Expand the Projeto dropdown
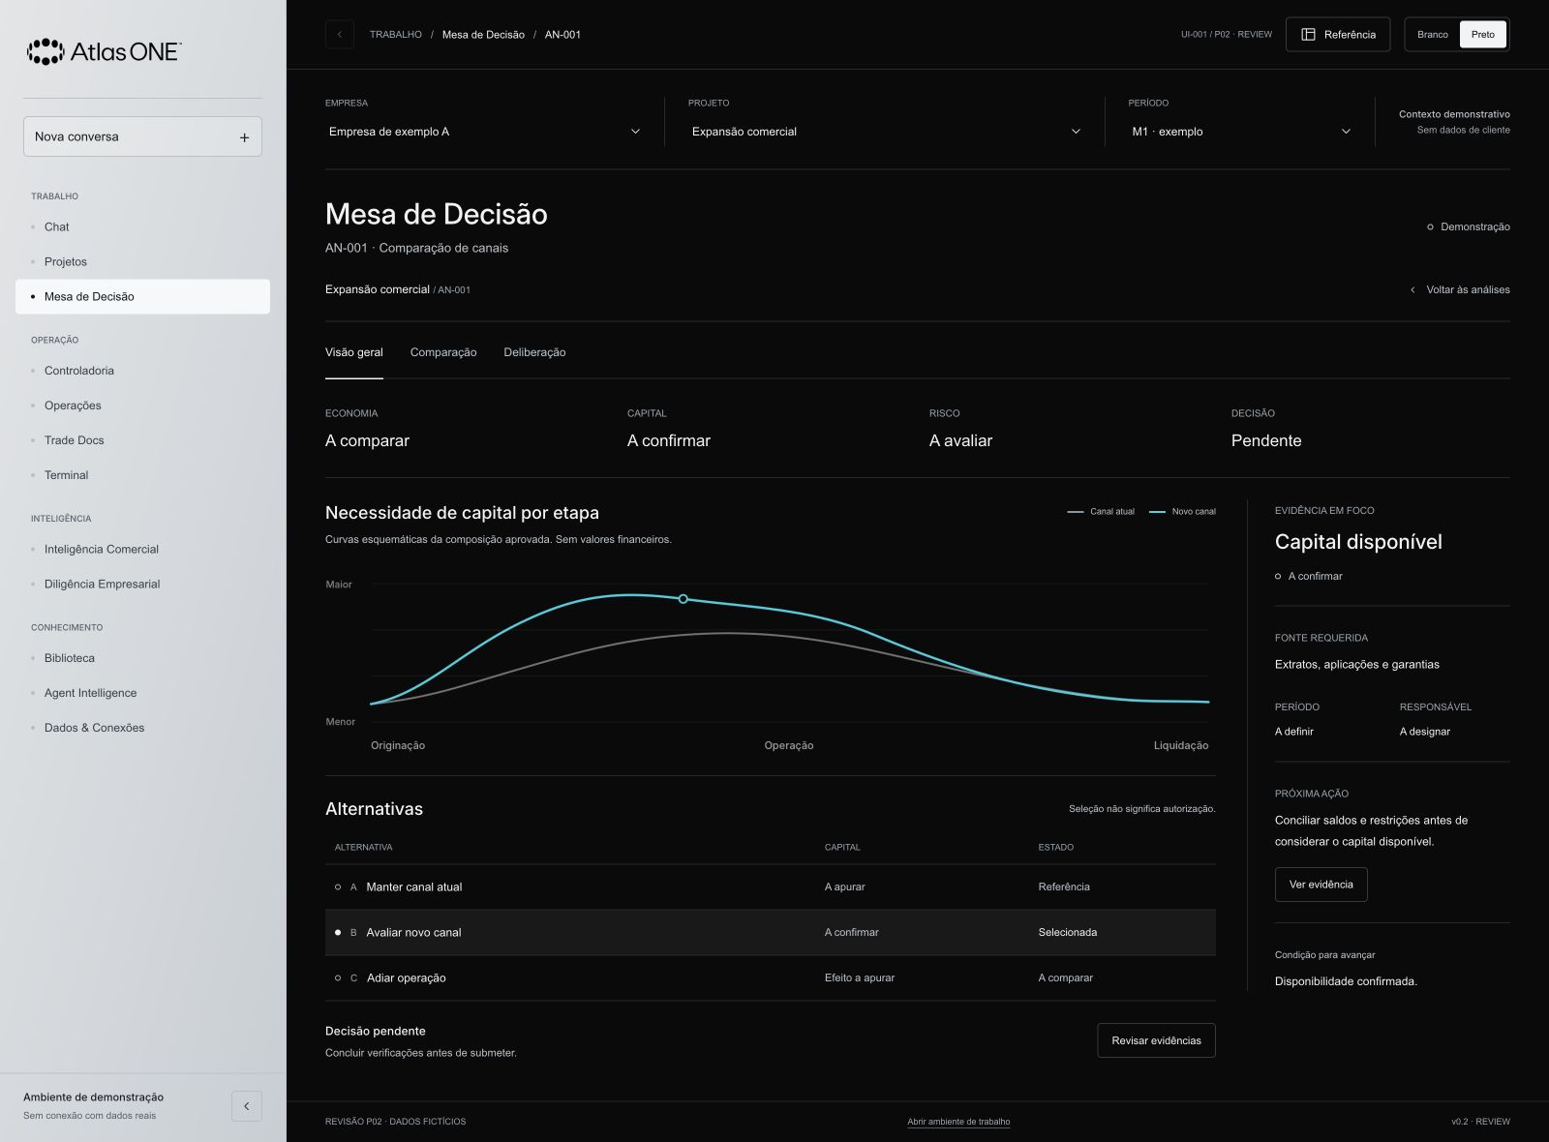This screenshot has height=1142, width=1549. coord(886,132)
